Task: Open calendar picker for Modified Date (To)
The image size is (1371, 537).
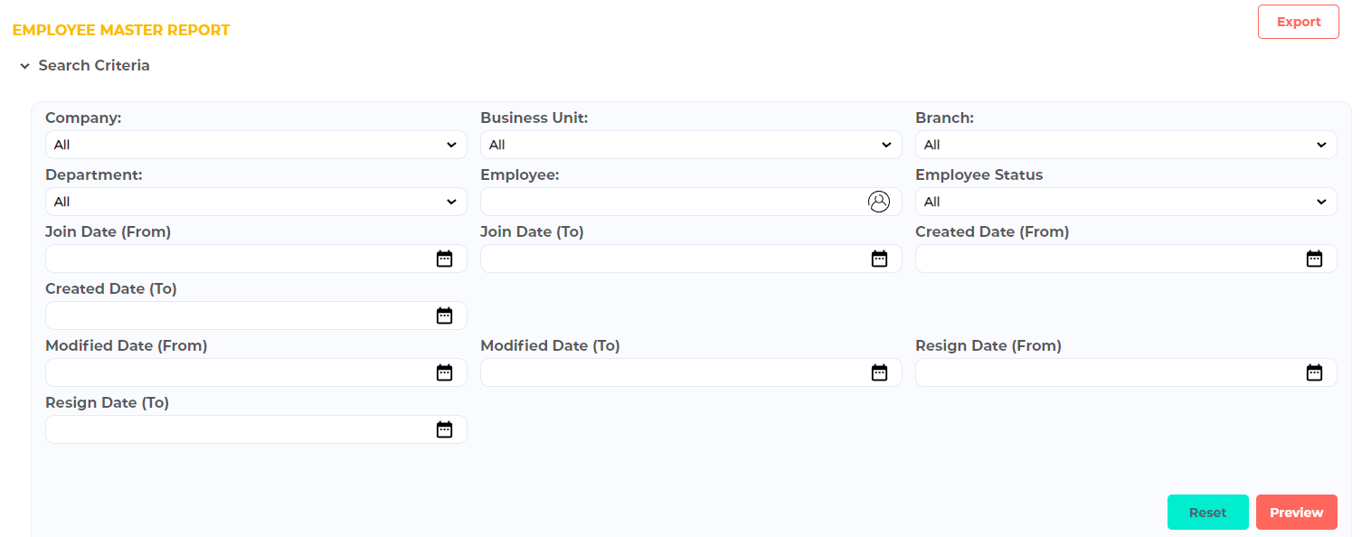Action: pyautogui.click(x=879, y=372)
